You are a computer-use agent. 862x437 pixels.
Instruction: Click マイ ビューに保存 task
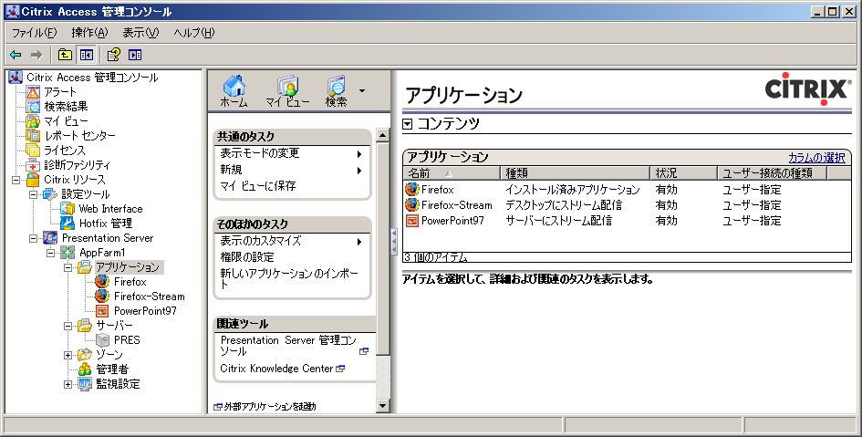[258, 186]
